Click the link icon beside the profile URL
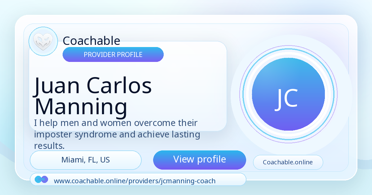This screenshot has width=372, height=195. pos(41,180)
